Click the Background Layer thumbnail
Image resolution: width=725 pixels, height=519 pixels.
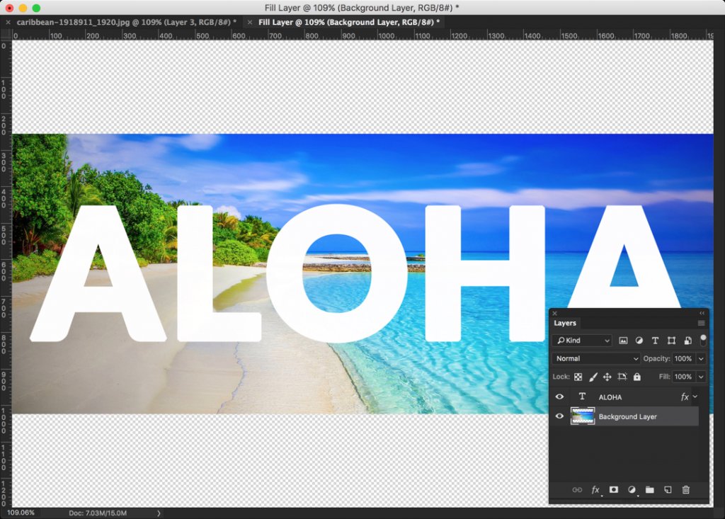pos(583,416)
